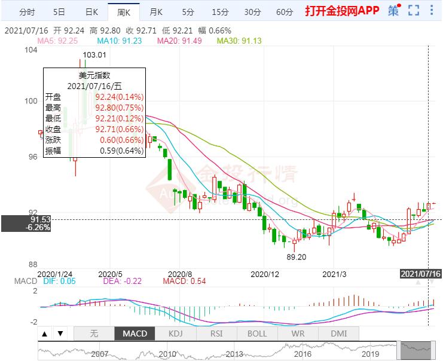
Task: Show the WR indicator
Action: 298,334
